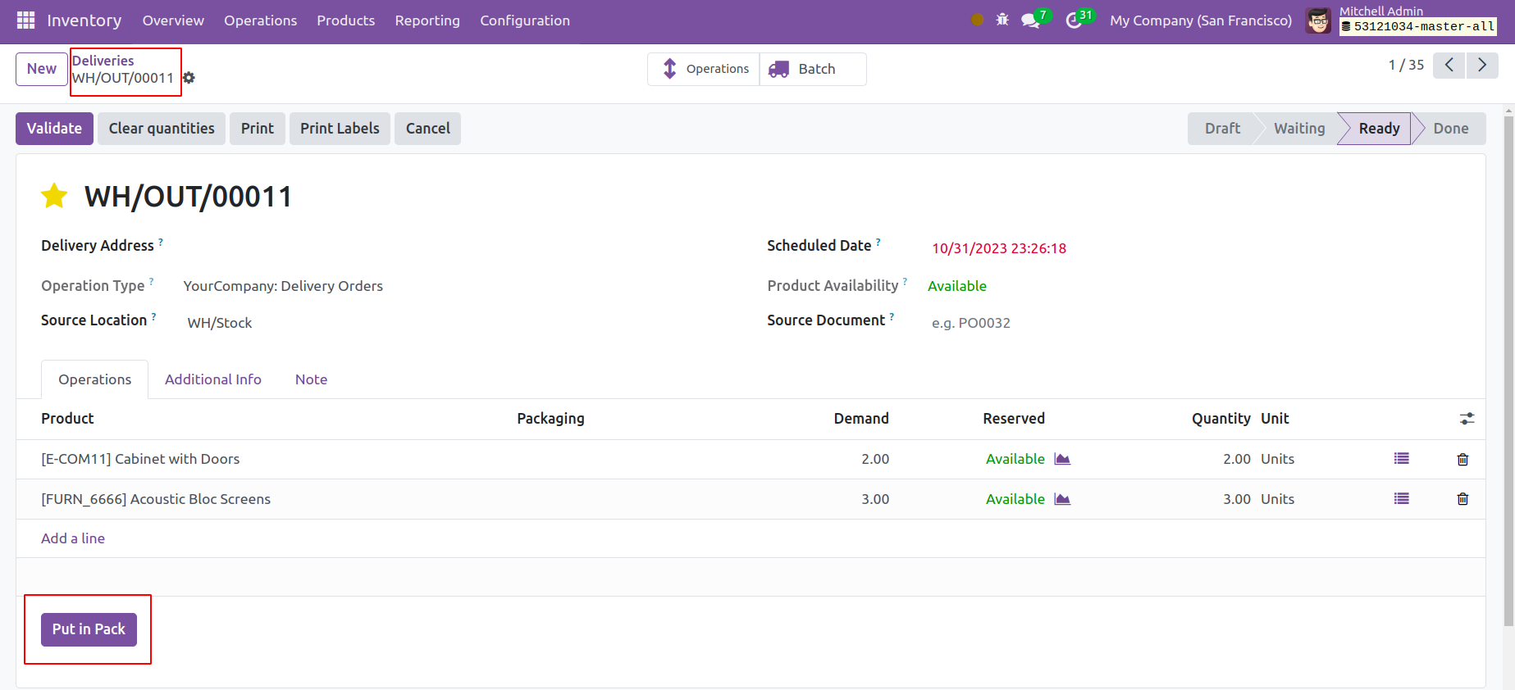Go to next record arrow
The width and height of the screenshot is (1515, 690).
tap(1481, 66)
